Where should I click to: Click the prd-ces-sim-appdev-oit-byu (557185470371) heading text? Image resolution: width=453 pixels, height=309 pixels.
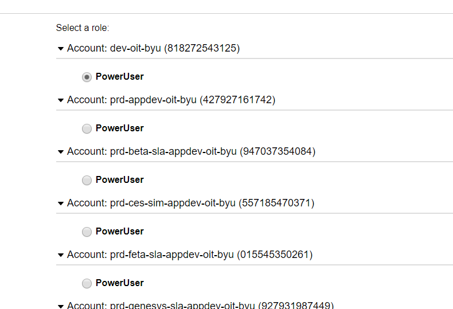[x=212, y=203]
